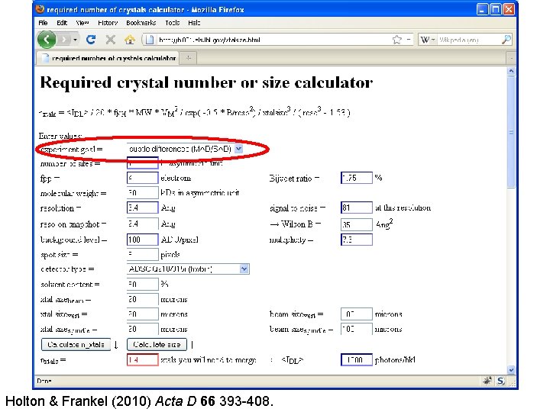Open the list-all-tabs dropdown

(511, 58)
